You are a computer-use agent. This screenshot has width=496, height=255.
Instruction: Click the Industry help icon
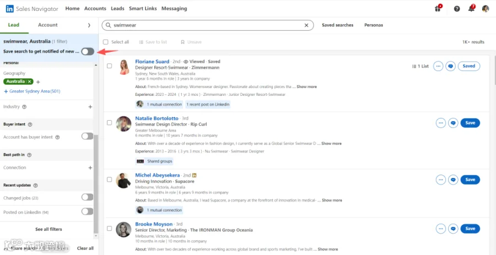24,107
